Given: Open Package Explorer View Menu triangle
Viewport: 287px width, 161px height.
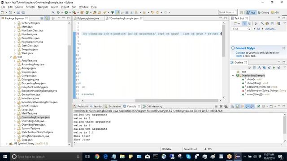Looking at the screenshot, I should (x=59, y=18).
